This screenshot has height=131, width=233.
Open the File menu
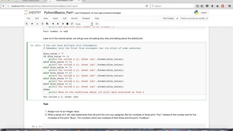tap(28, 18)
